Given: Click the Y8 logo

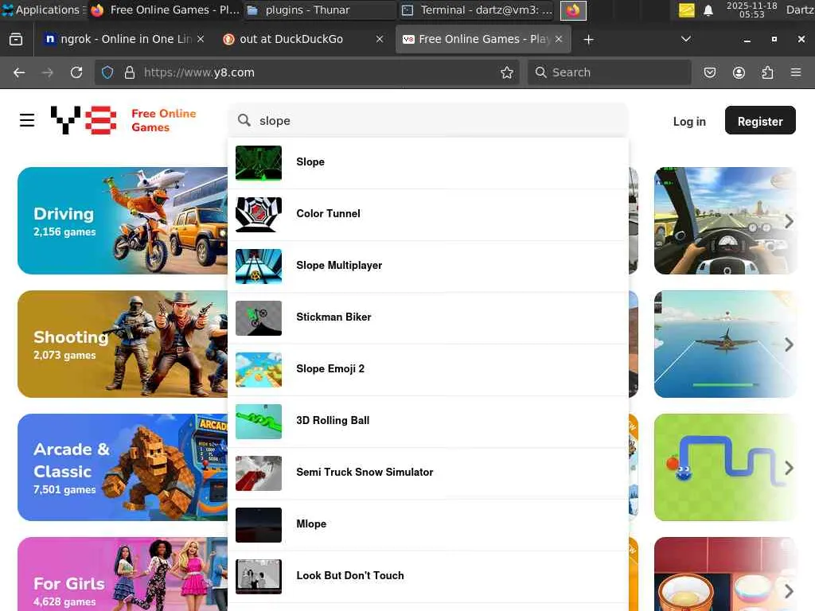Looking at the screenshot, I should coord(84,120).
